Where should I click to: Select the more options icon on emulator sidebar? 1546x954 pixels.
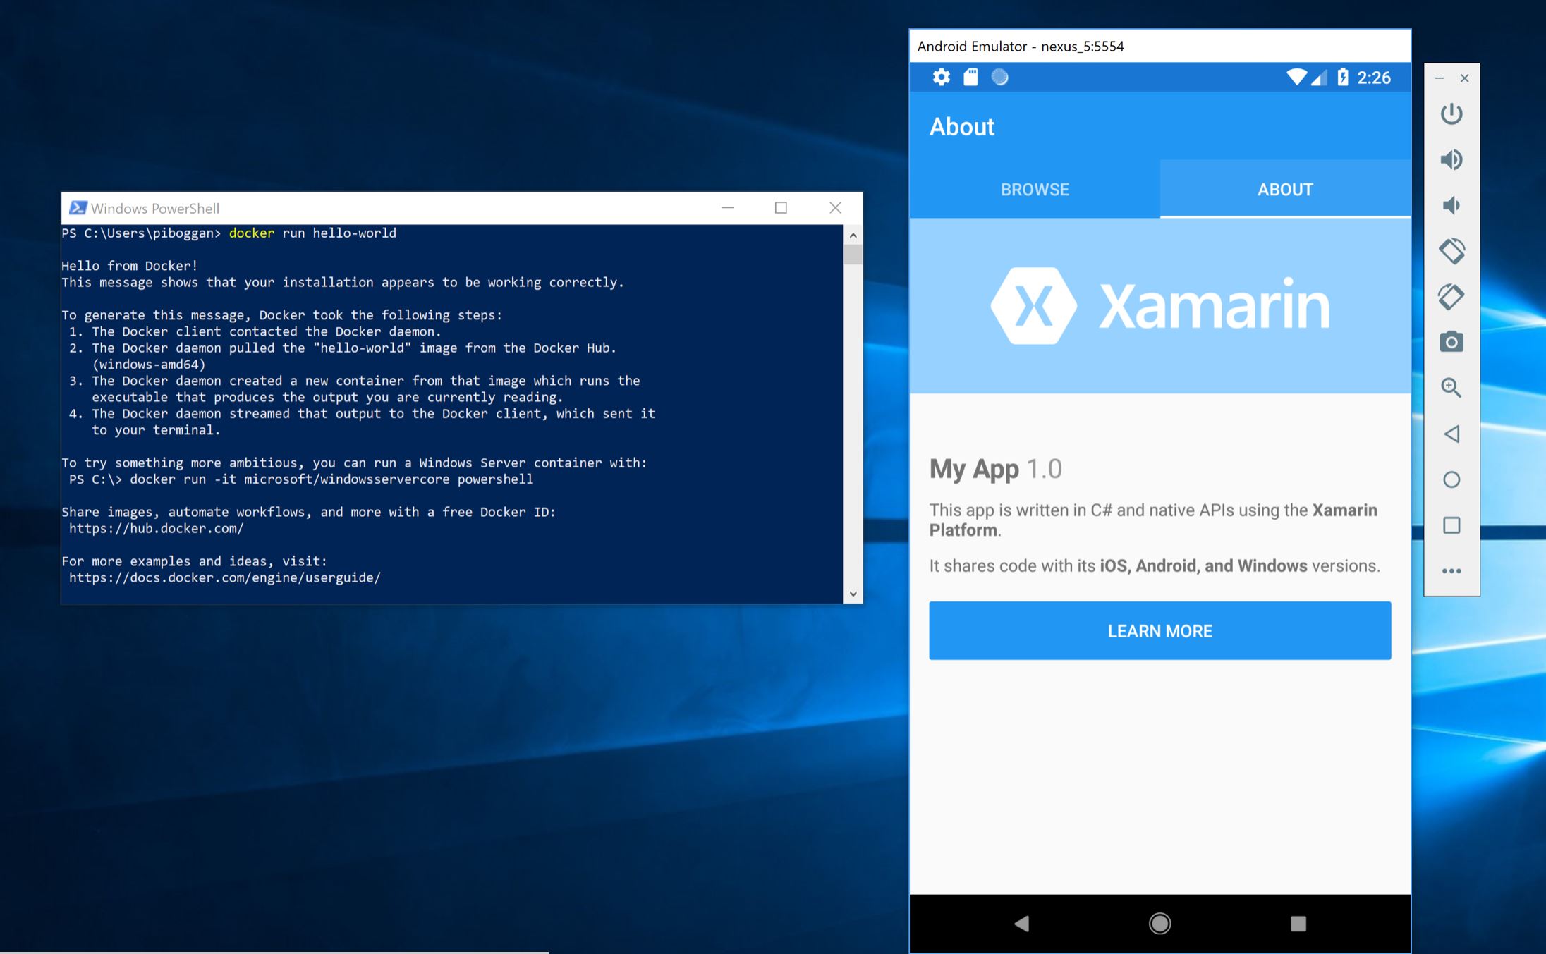[1452, 571]
